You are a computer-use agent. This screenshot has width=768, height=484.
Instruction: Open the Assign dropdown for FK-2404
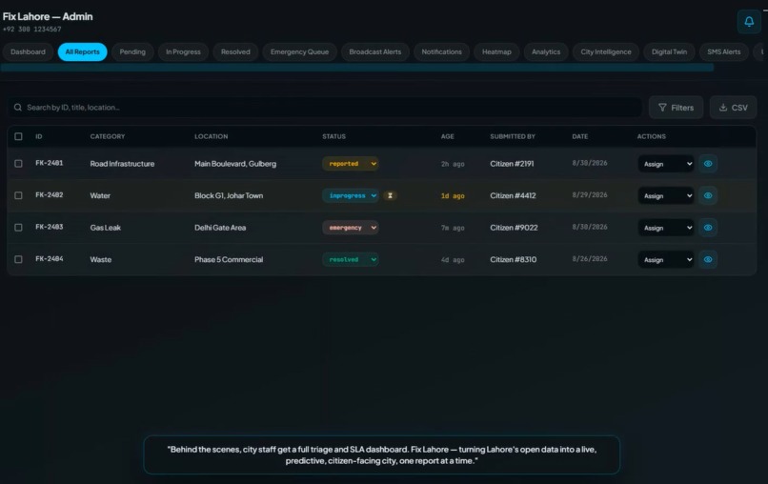click(666, 259)
